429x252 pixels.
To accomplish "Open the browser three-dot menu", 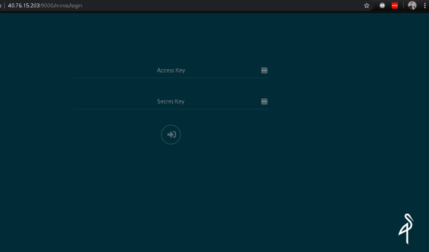I will click(x=425, y=5).
